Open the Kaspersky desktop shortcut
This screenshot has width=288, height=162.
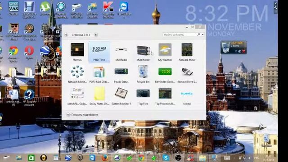tap(108, 9)
